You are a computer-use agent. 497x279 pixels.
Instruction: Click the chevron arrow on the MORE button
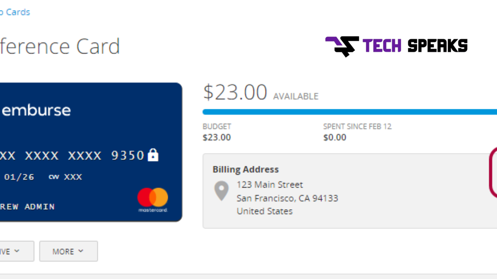[x=81, y=251]
